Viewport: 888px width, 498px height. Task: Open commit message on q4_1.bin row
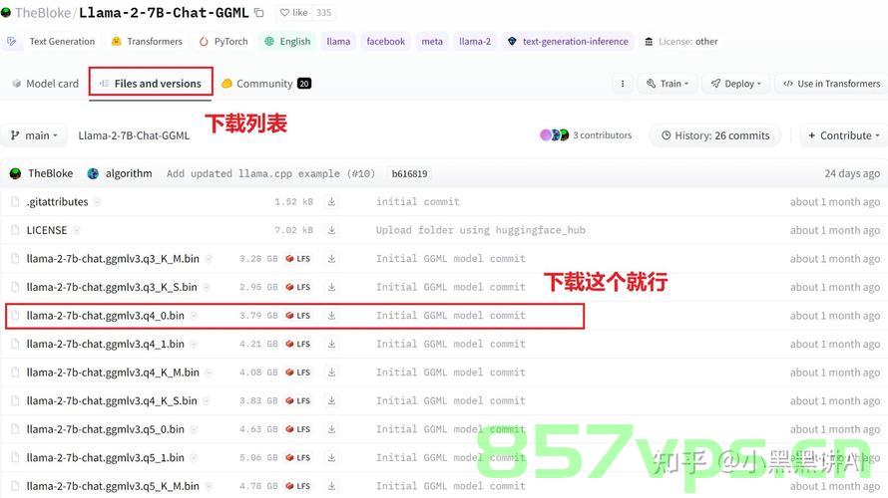pyautogui.click(x=451, y=344)
